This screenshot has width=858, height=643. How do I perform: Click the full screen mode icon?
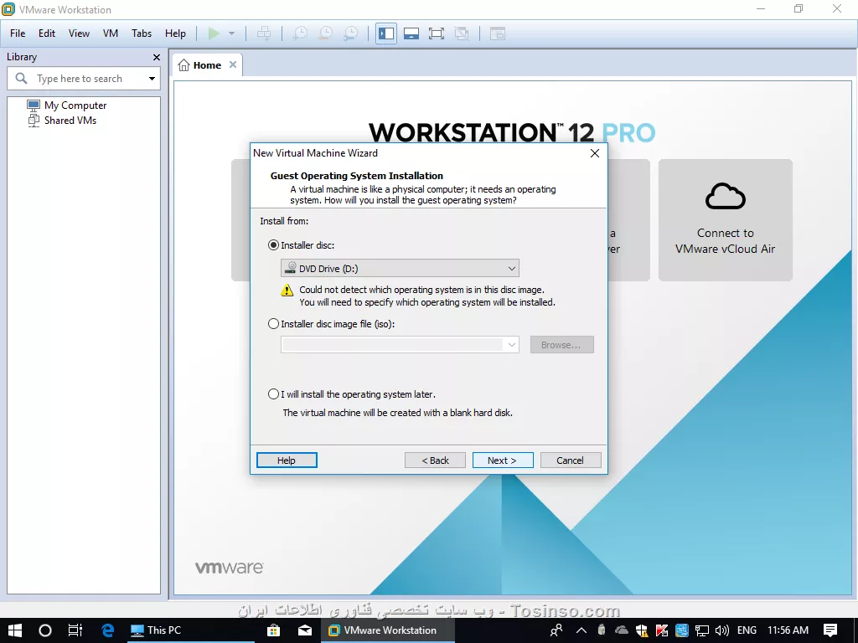click(x=436, y=33)
